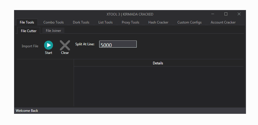Screen dimensions: 258x125
Task: Click the gray X Clear icon
Action: pos(65,46)
